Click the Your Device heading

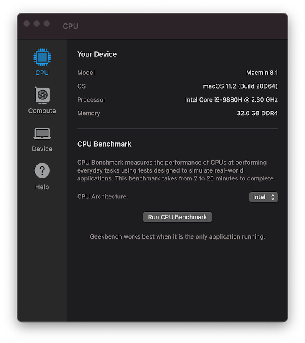coord(97,54)
